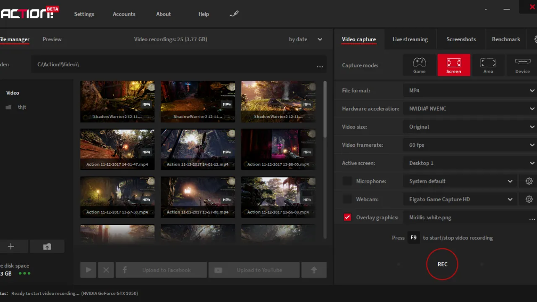
Task: Switch to Preview tab
Action: click(52, 39)
